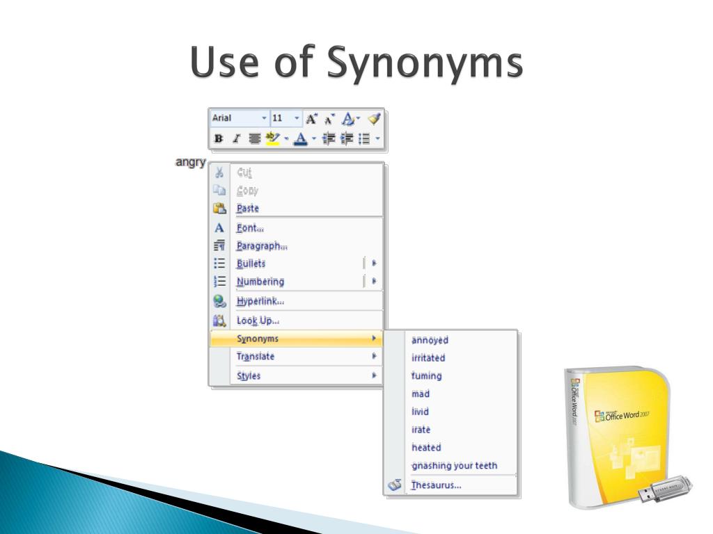The image size is (713, 534).
Task: Toggle Center alignment in mini toolbar
Action: click(x=255, y=138)
